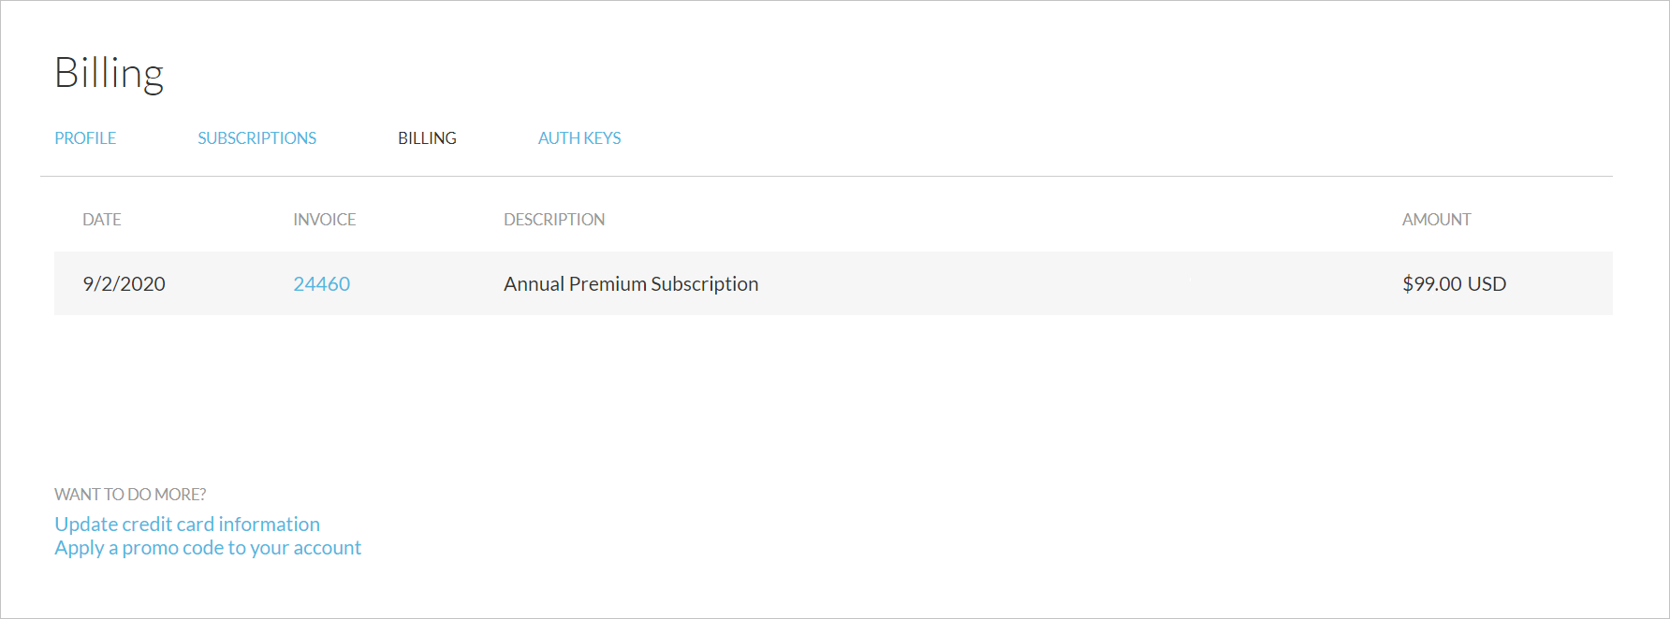The height and width of the screenshot is (619, 1670).
Task: Click the 9/2/2020 date cell
Action: pyautogui.click(x=124, y=284)
